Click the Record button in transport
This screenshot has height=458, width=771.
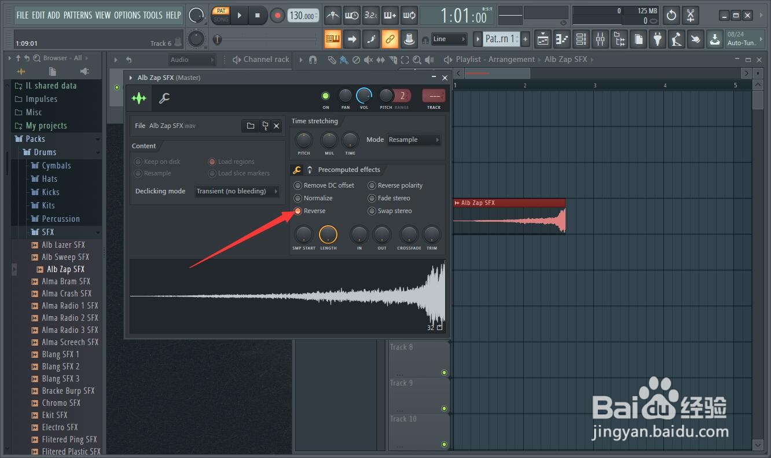tap(278, 16)
